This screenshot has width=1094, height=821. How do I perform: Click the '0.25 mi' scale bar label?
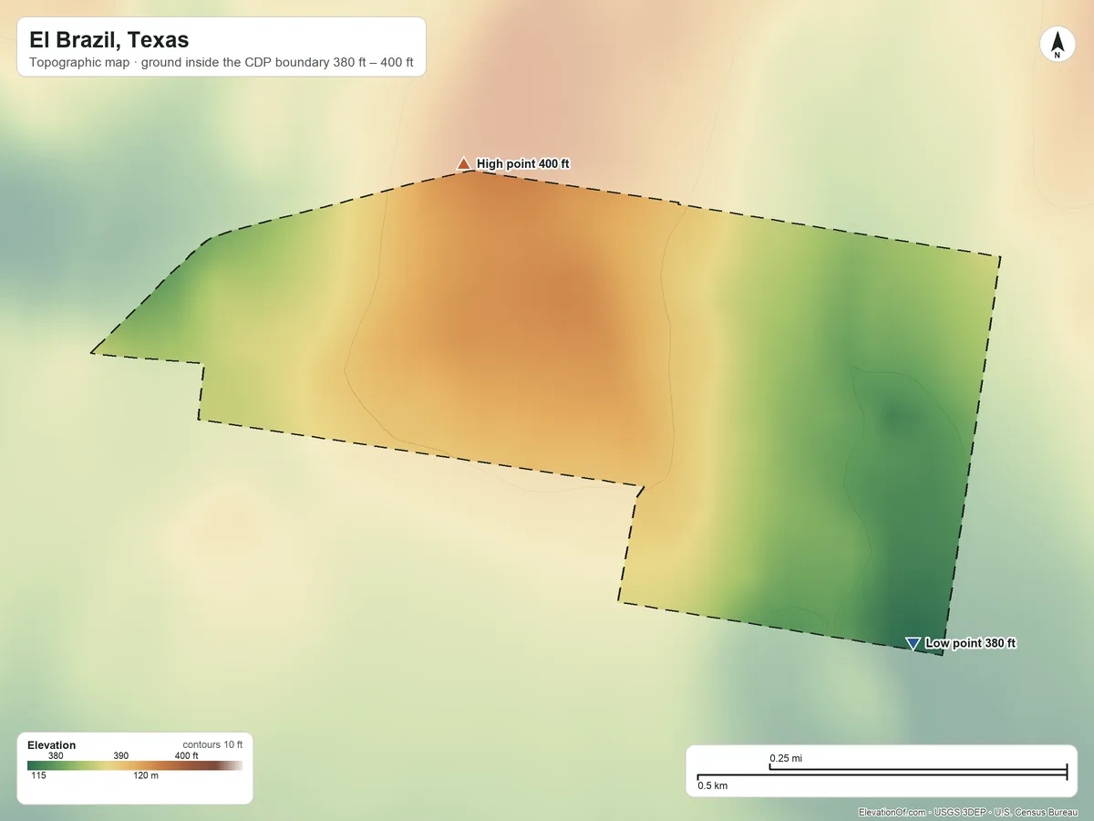786,758
